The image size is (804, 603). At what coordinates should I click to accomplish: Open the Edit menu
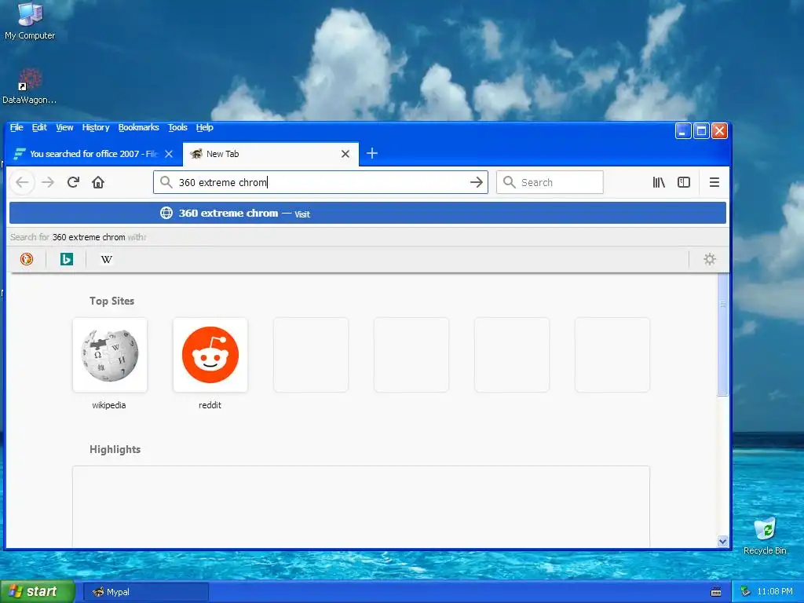click(x=39, y=127)
